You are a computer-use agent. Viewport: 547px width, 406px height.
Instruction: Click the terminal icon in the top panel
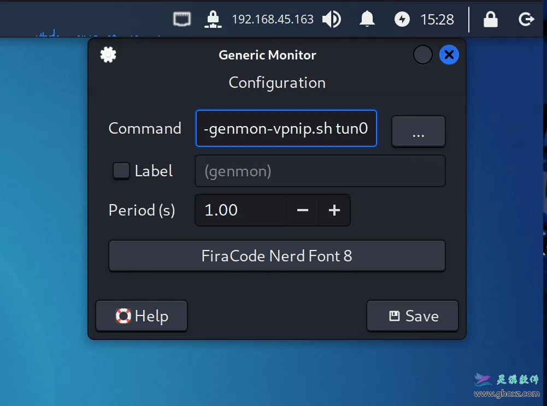[181, 19]
